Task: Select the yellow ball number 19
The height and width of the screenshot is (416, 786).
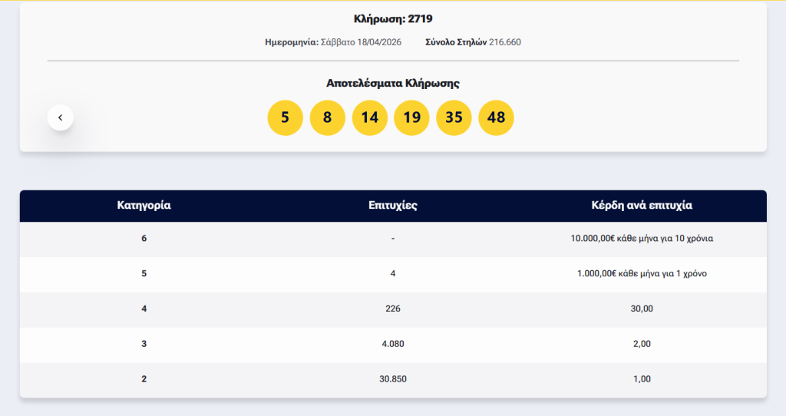Action: click(x=411, y=117)
